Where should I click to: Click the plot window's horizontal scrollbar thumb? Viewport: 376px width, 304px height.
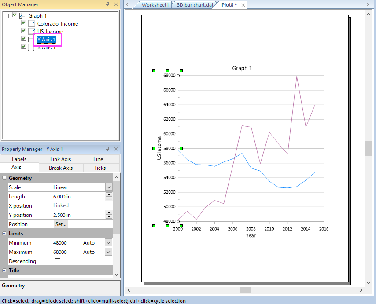point(245,290)
